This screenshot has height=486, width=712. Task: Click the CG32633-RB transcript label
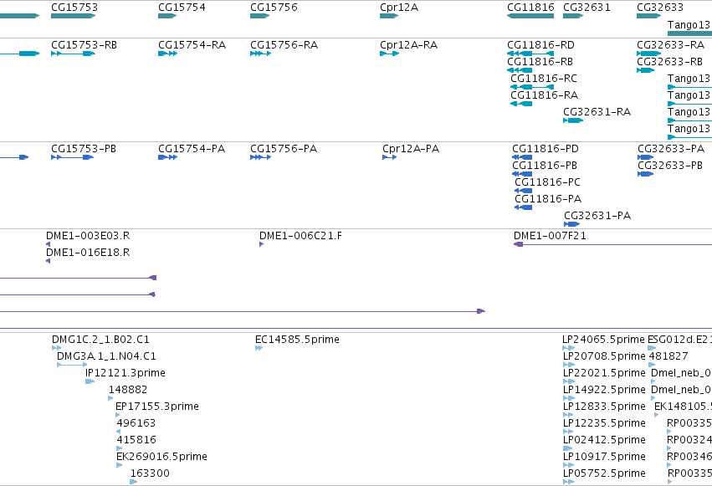pos(670,62)
